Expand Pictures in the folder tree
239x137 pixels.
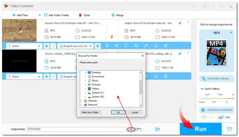coord(85,85)
